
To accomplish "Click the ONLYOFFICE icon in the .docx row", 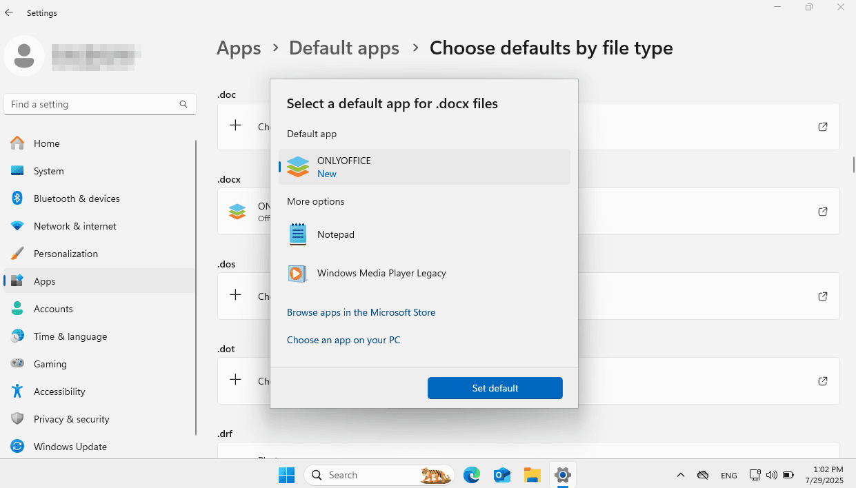I will (237, 212).
